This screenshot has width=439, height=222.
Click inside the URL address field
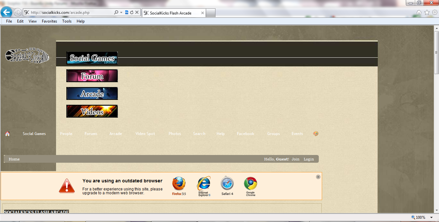tap(71, 13)
